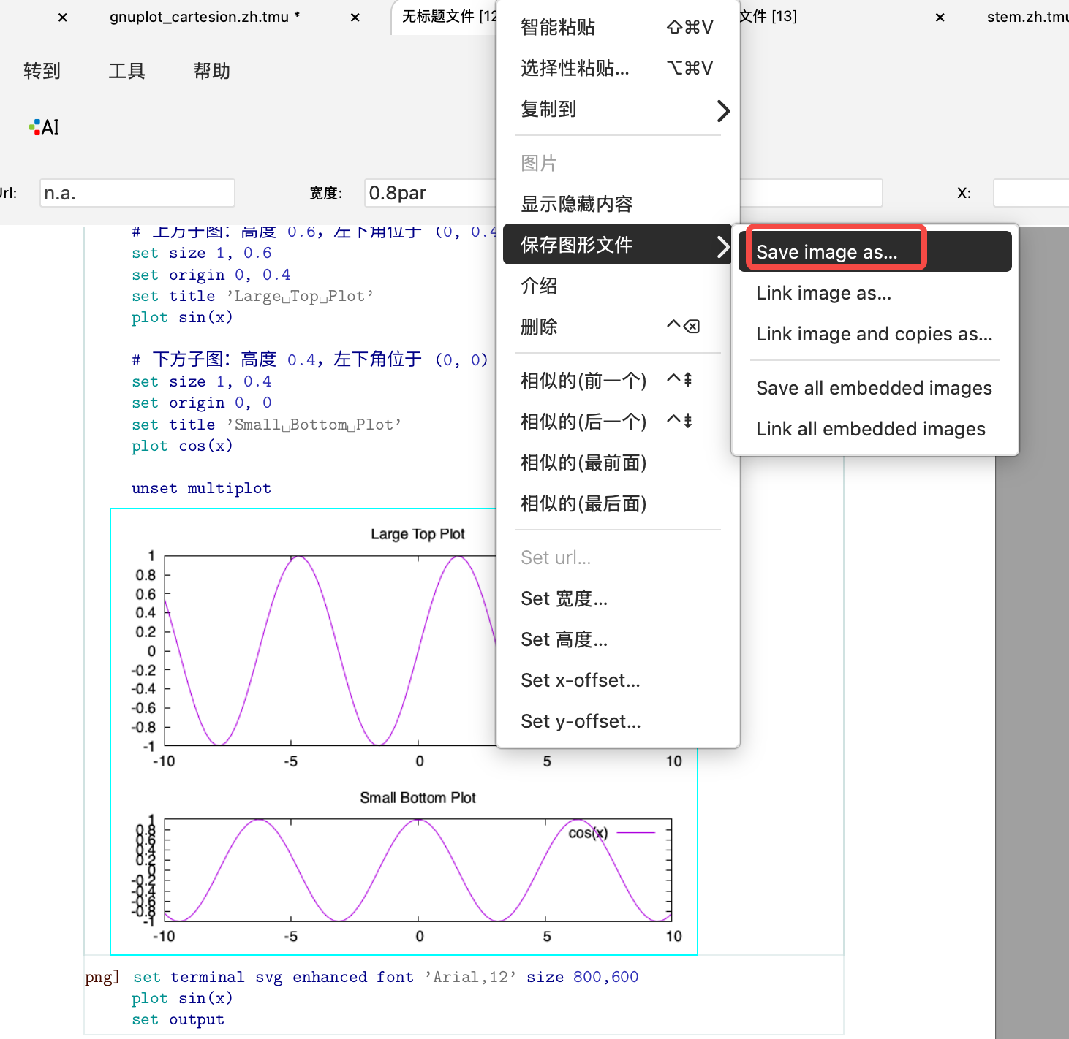
Task: Expand the 复制到 submenu arrow
Action: pos(722,110)
